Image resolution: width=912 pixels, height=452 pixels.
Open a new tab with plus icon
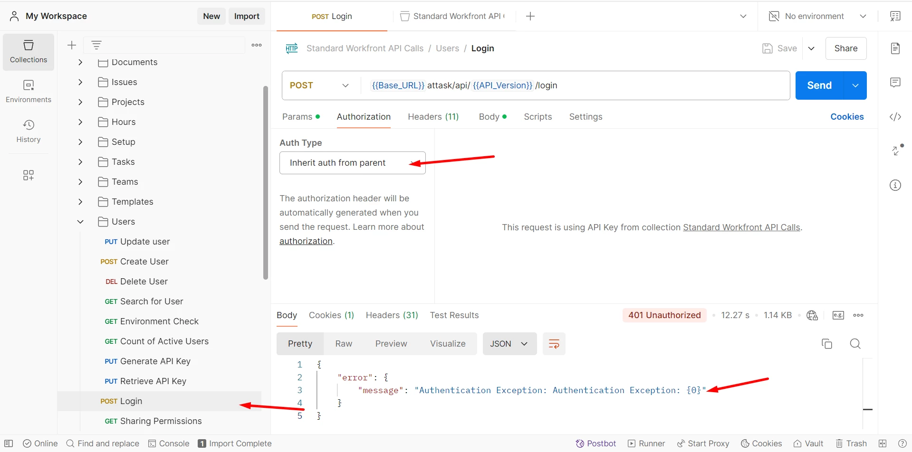pyautogui.click(x=530, y=16)
